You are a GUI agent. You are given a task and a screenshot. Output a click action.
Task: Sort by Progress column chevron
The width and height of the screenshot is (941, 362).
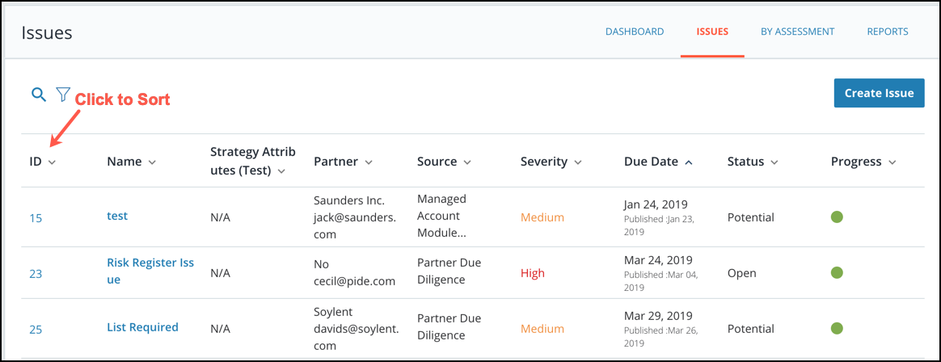tap(892, 162)
